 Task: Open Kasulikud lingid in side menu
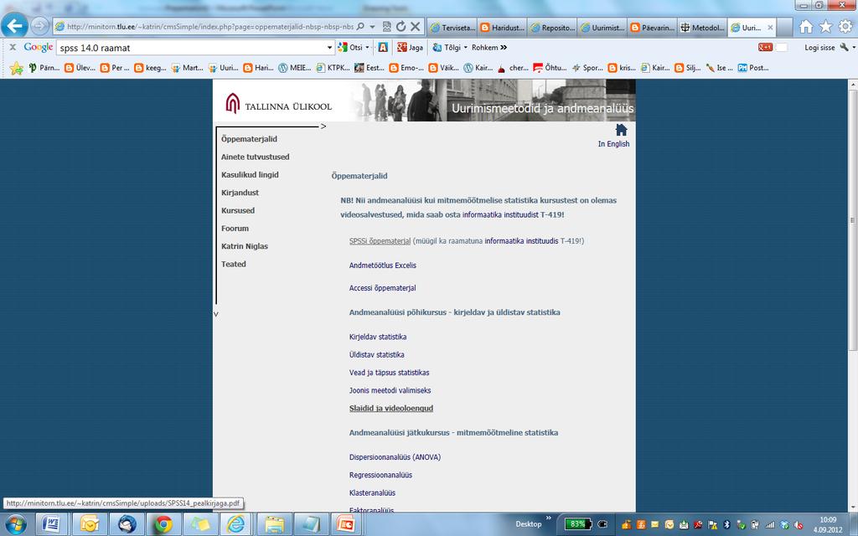click(250, 175)
